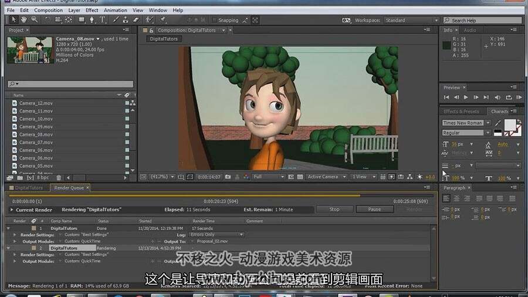The height and width of the screenshot is (297, 528).
Task: Take a snapshot with the camera icon
Action: [x=228, y=177]
